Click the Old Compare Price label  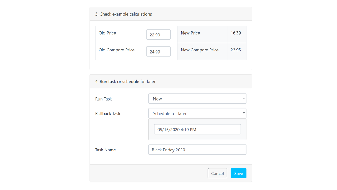[x=117, y=50]
